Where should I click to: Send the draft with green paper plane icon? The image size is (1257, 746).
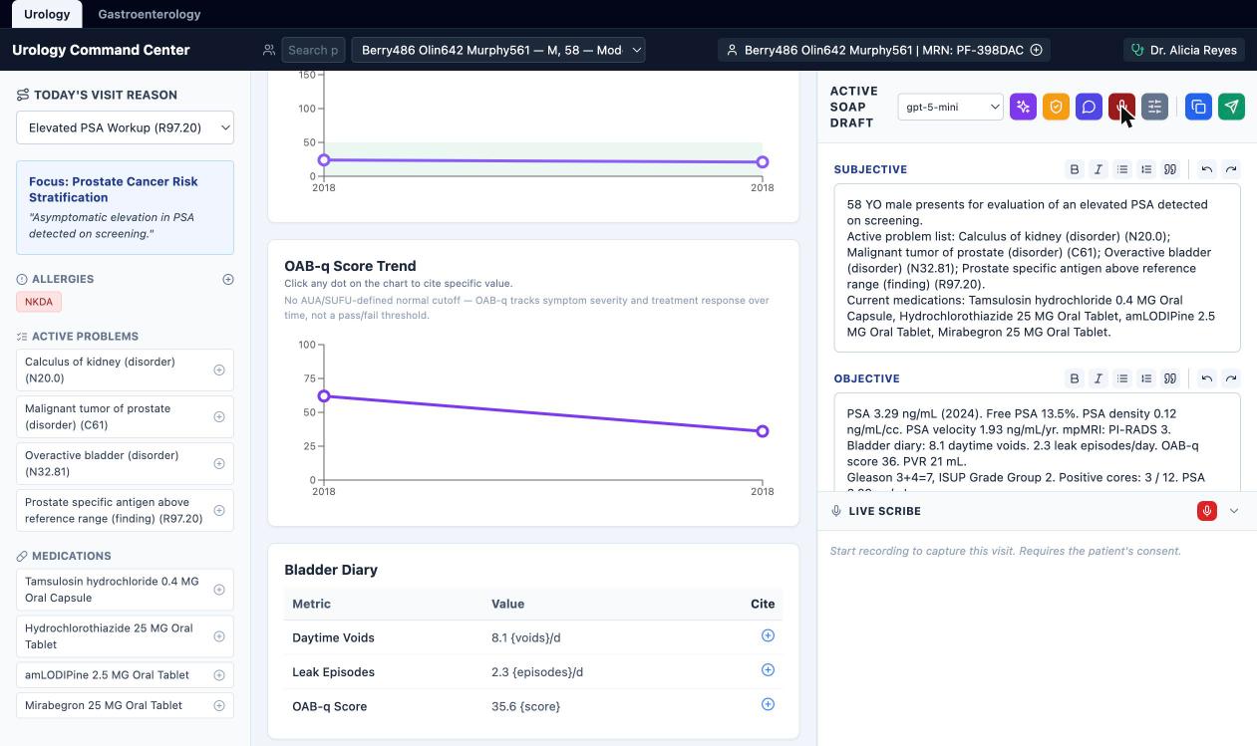[x=1231, y=107]
